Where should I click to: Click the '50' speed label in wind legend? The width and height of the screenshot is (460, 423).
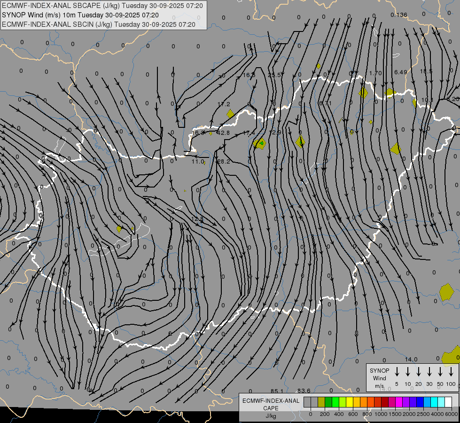click(440, 384)
